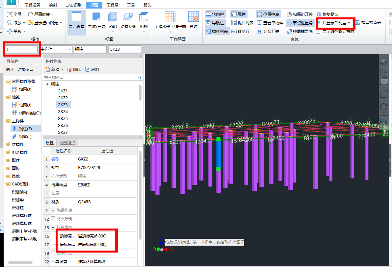Viewport: 392px width, 267px height.
Task: Click the 材质 value Q345B
Action: click(107, 202)
